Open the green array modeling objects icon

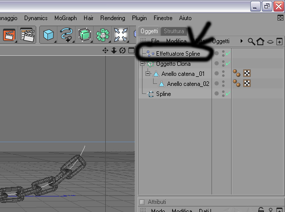tap(103, 35)
